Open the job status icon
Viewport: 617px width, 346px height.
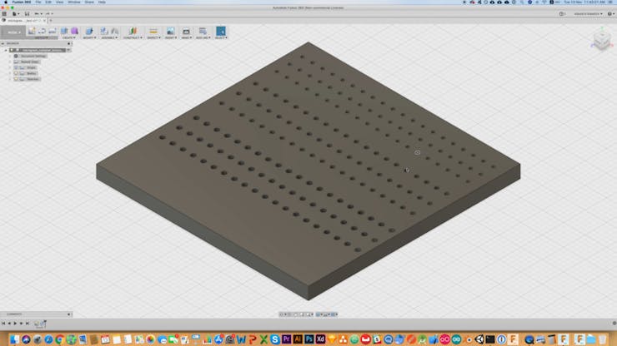(562, 14)
